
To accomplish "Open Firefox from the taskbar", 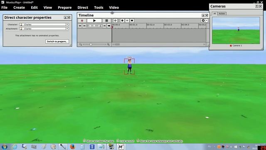I will pos(73,147).
